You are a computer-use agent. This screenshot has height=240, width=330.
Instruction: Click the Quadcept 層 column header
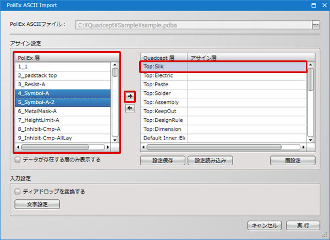(164, 58)
